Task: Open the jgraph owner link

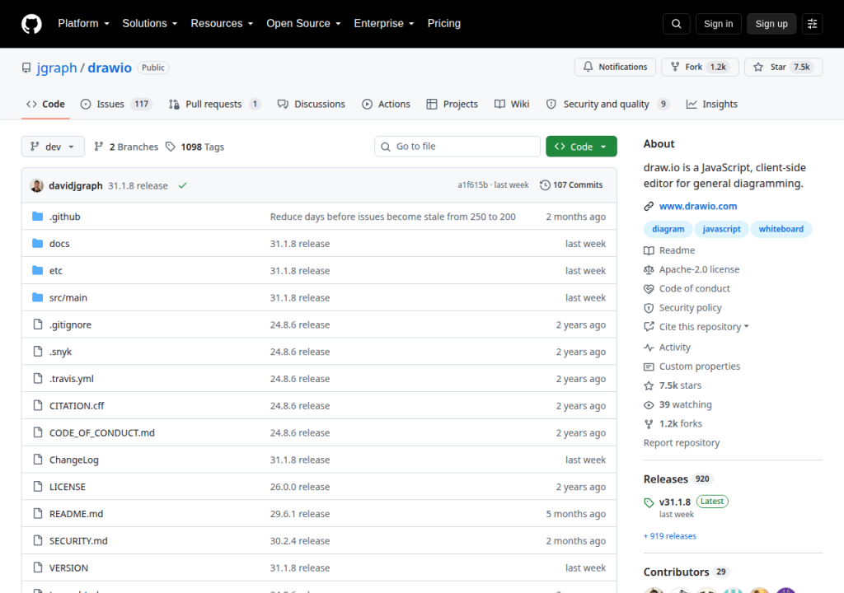Action: 57,68
